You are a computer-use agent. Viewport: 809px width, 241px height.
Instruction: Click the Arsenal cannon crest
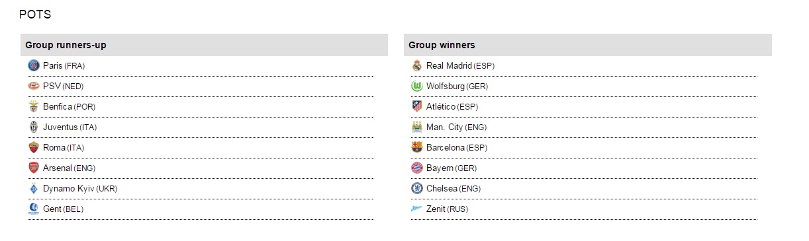click(34, 168)
